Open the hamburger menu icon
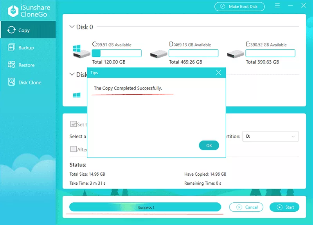This screenshot has width=313, height=225. [x=277, y=5]
